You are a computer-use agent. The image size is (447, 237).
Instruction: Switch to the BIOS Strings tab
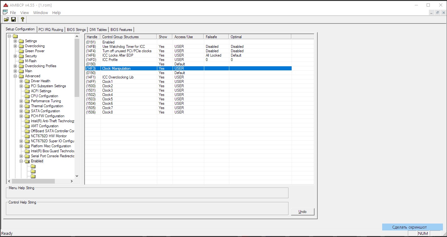point(76,30)
